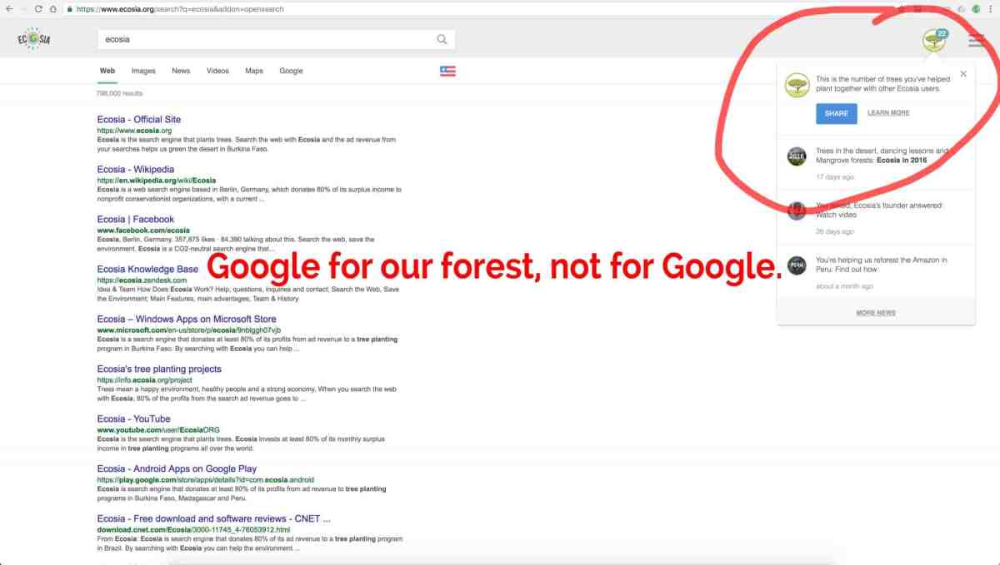
Task: Click the www.youtube.com/user/EcosiaORG URL
Action: point(158,430)
